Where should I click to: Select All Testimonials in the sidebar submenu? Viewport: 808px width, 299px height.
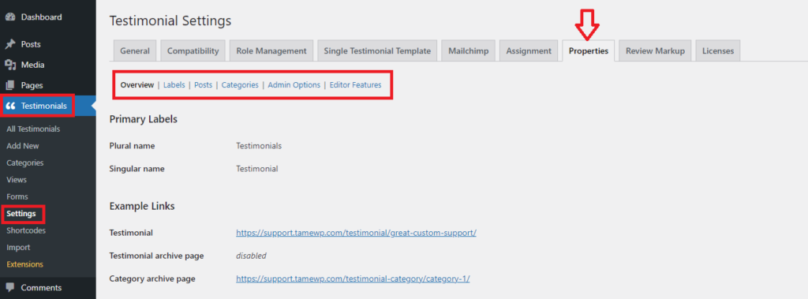33,129
